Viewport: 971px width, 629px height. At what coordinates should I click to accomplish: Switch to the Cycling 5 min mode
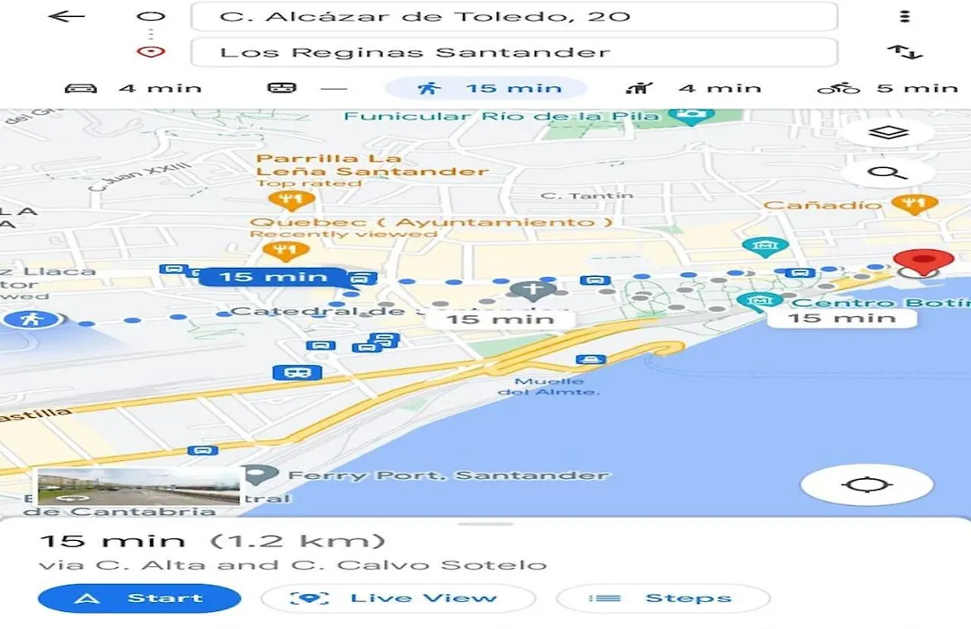tap(888, 89)
